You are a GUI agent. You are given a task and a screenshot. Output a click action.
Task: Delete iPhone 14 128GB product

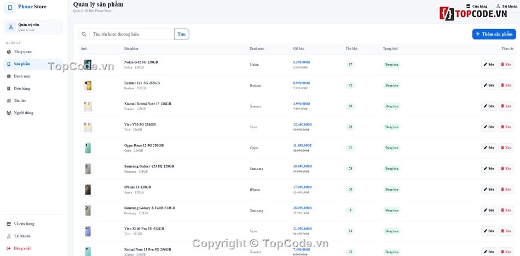506,190
